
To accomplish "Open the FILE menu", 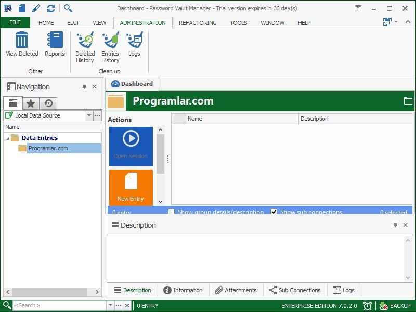I will point(15,22).
